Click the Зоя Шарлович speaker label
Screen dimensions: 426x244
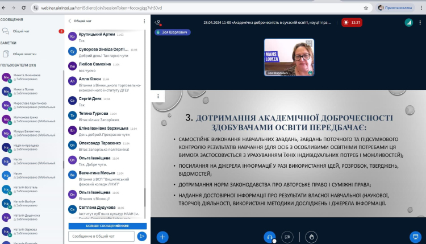173,32
